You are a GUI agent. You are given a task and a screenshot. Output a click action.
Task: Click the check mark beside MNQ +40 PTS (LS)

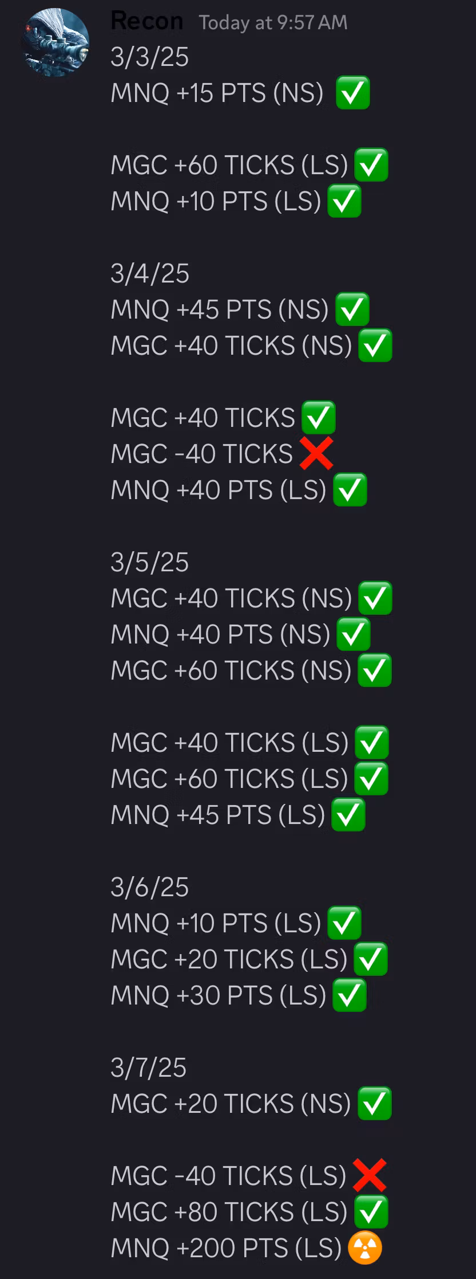[x=350, y=490]
